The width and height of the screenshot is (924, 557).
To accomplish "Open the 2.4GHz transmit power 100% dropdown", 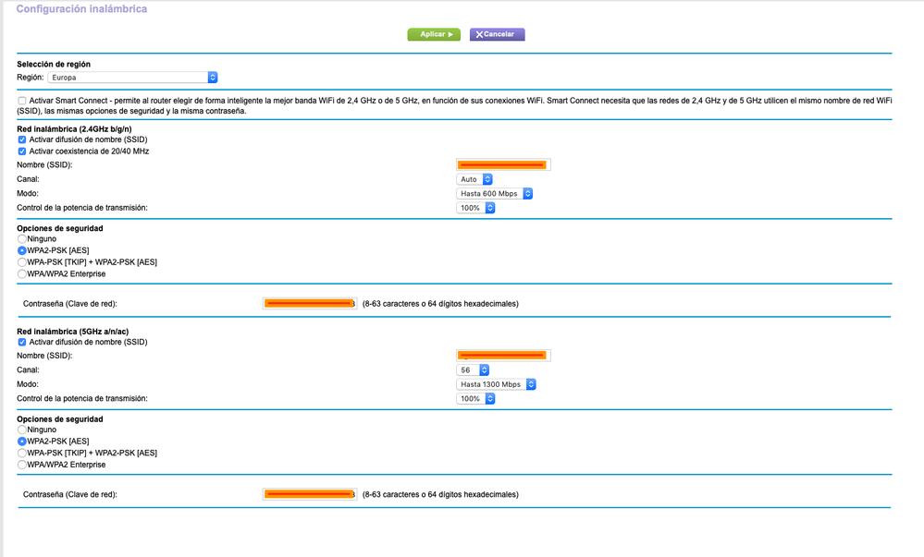I will point(475,208).
